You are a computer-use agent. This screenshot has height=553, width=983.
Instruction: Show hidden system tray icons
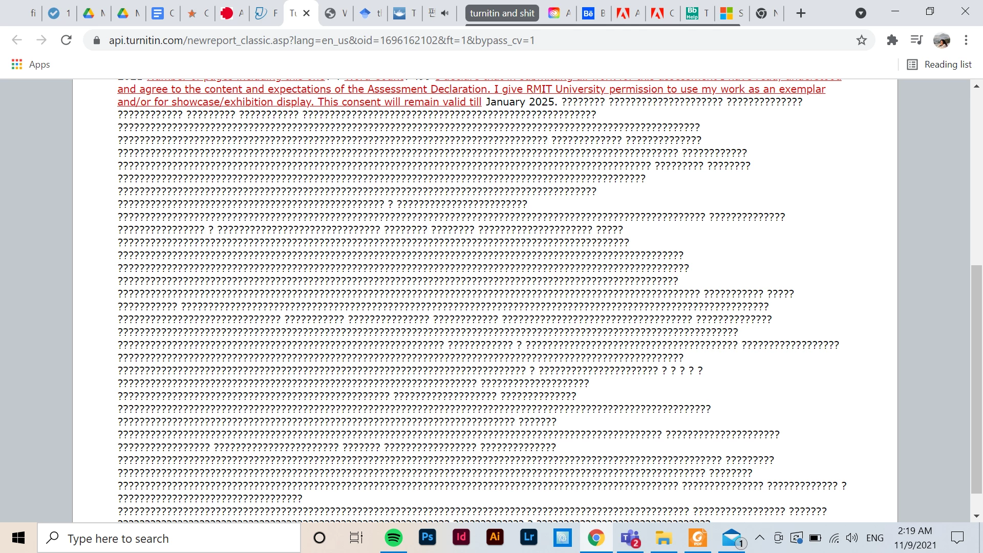coord(760,538)
